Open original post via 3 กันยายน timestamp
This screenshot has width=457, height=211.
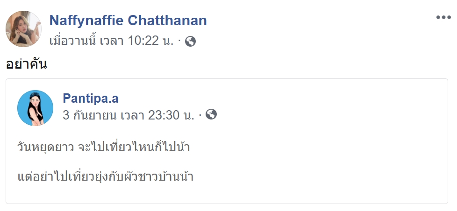[x=128, y=115]
